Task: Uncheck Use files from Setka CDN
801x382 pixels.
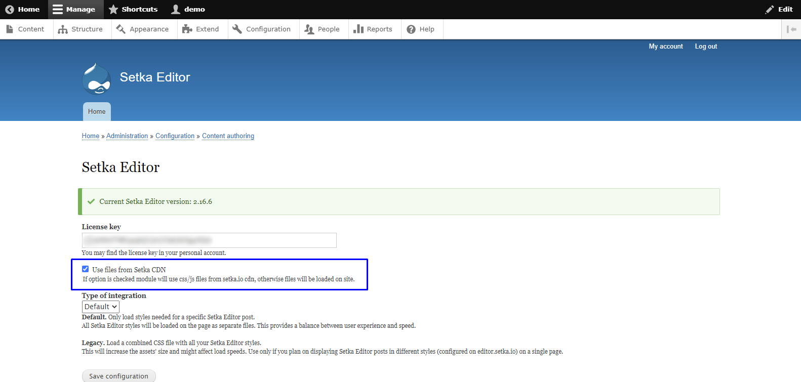Action: pyautogui.click(x=86, y=269)
